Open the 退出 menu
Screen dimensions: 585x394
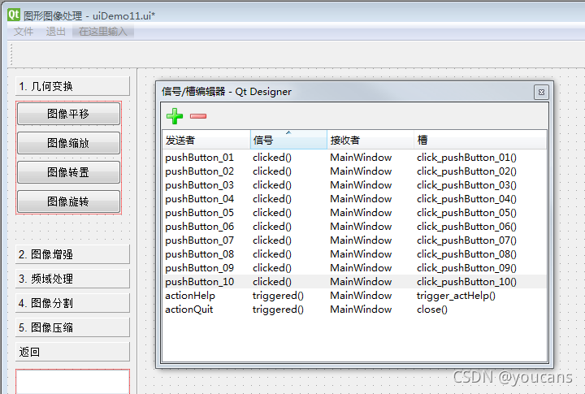(55, 32)
